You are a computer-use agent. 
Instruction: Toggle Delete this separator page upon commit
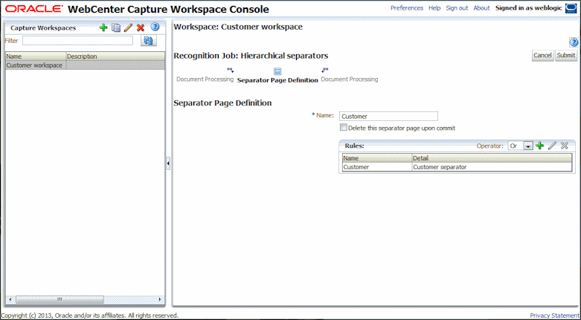pyautogui.click(x=344, y=128)
